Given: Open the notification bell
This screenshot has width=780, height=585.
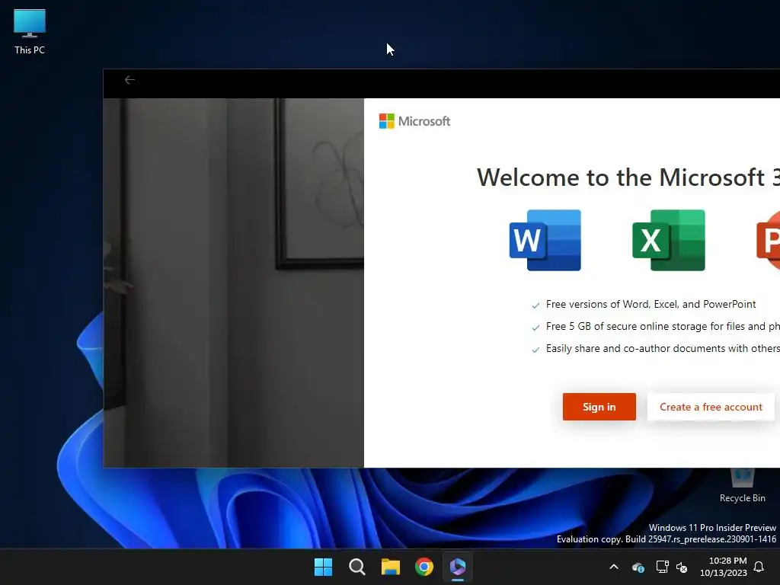Looking at the screenshot, I should point(759,567).
